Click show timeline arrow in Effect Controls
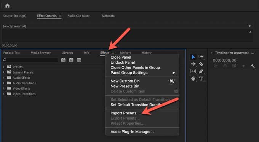The width and height of the screenshot is (259, 142). [250, 26]
